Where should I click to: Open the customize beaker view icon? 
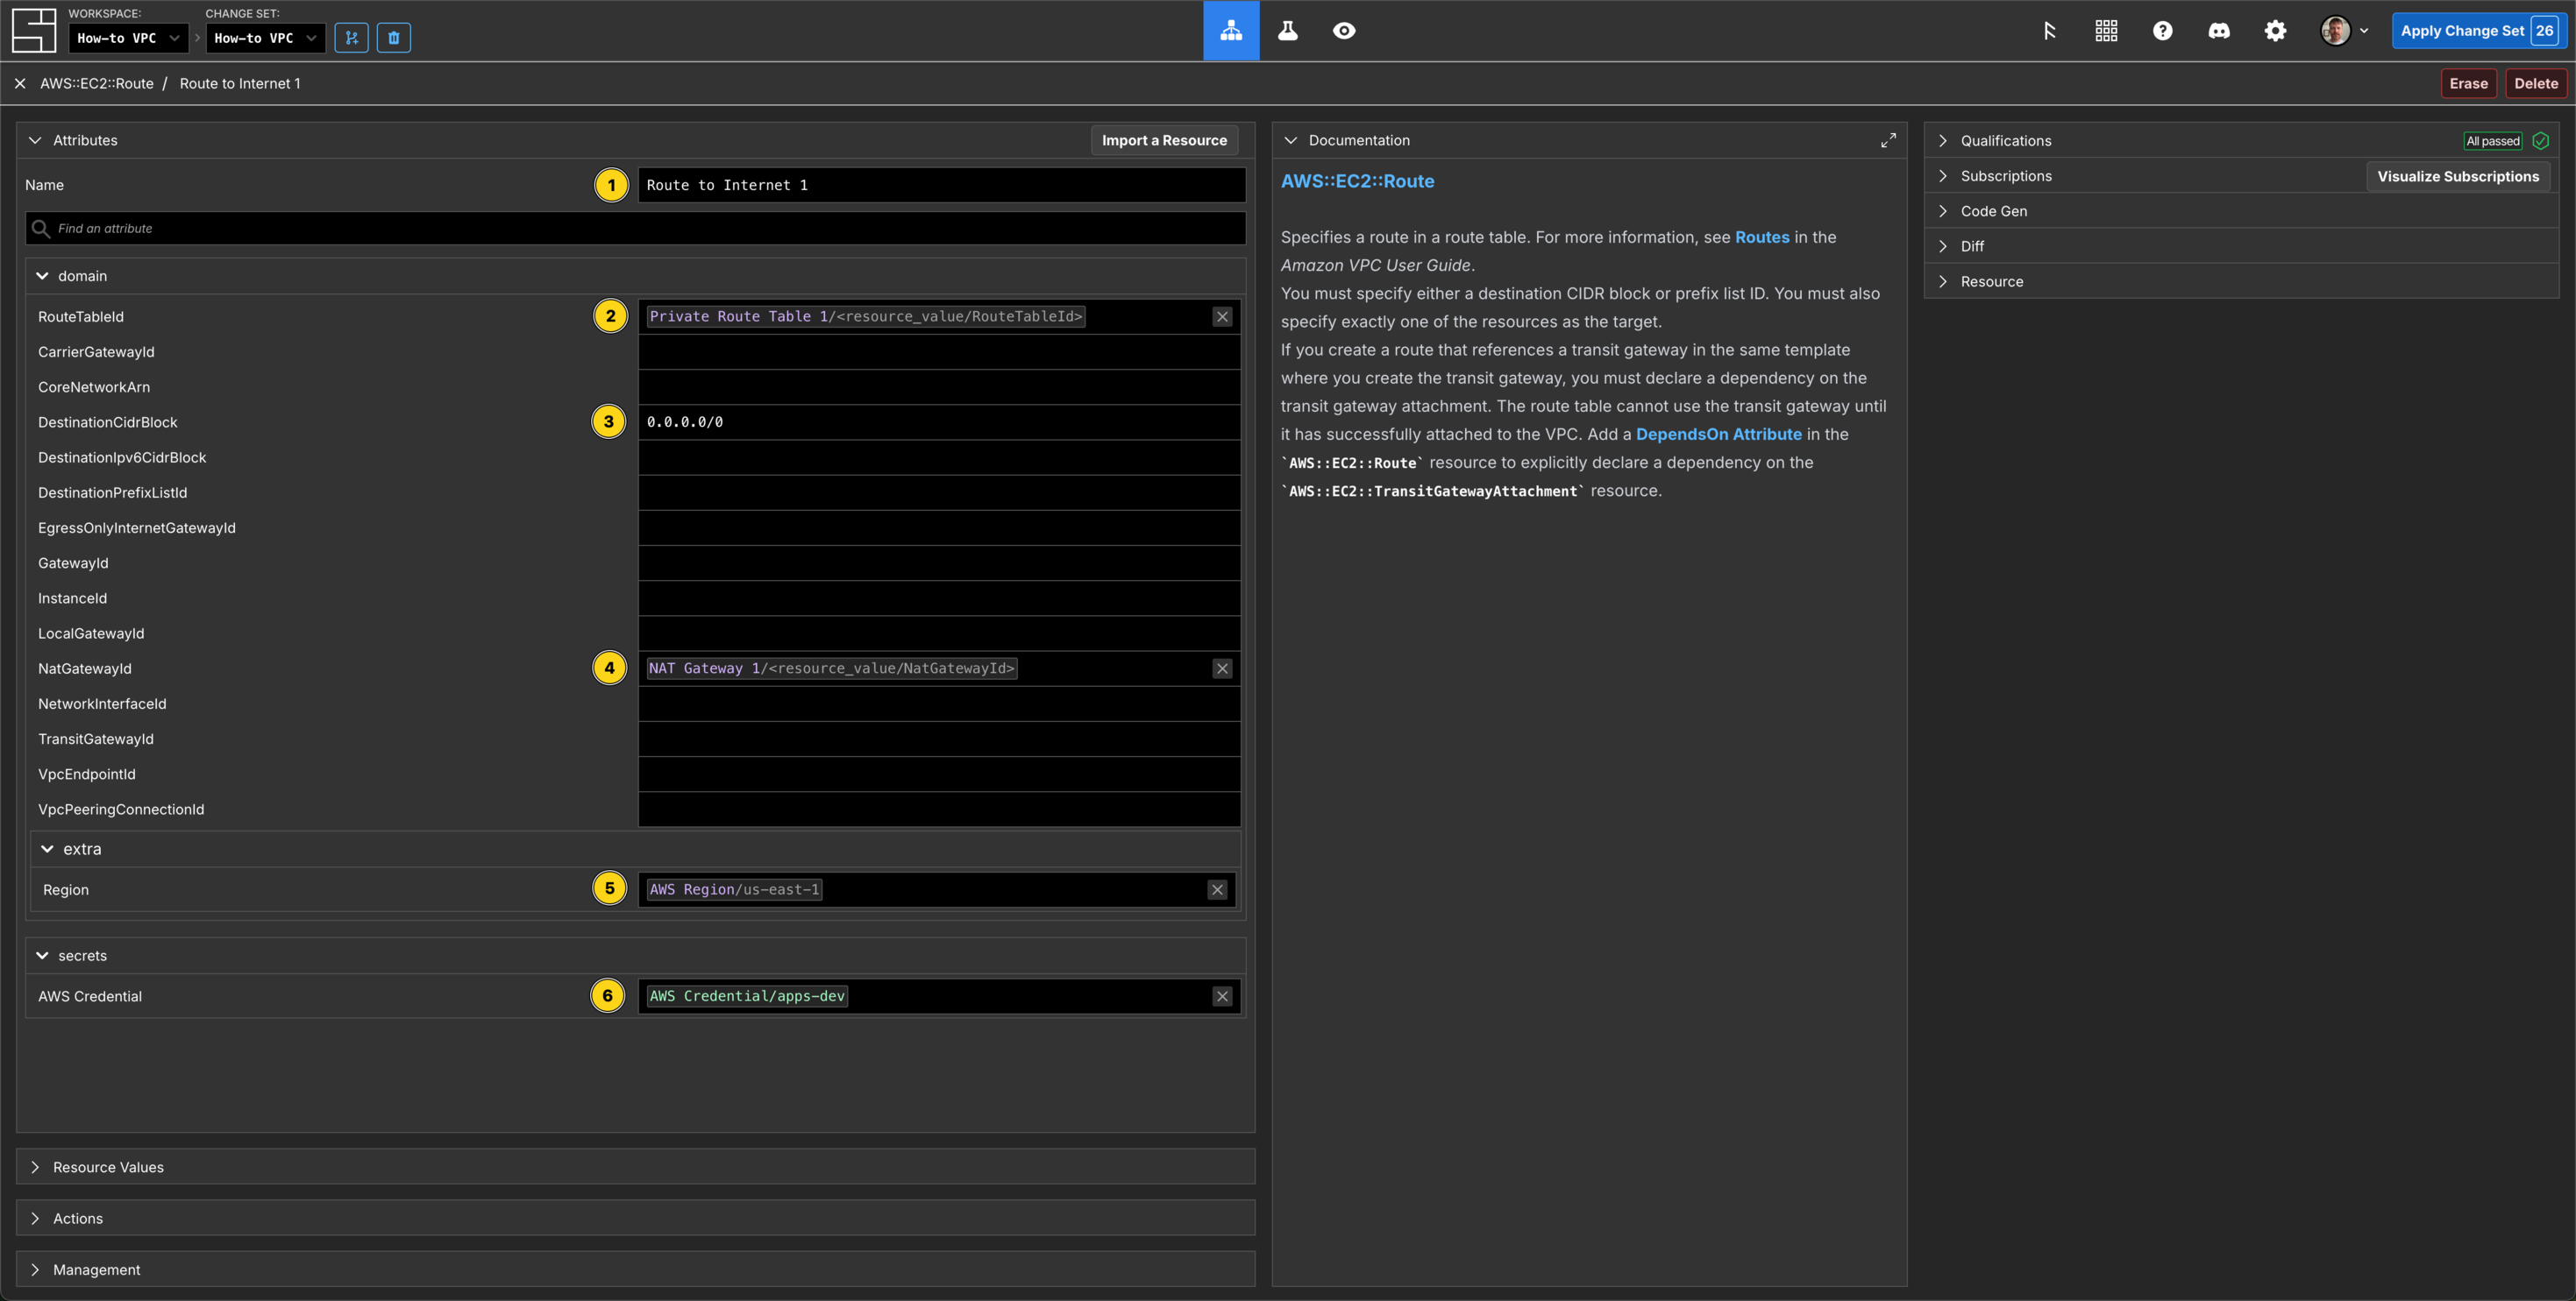(x=1287, y=30)
